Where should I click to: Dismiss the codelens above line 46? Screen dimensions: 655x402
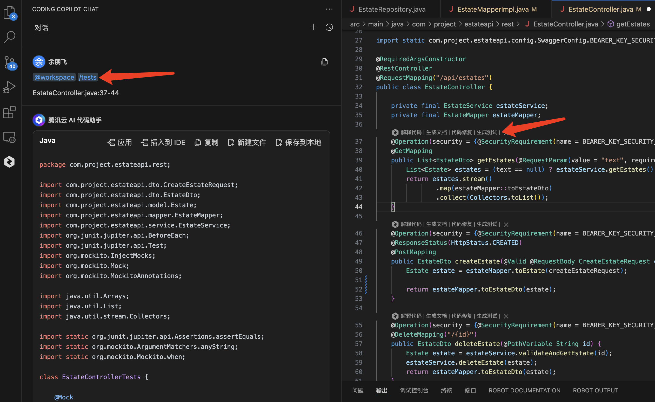(506, 224)
